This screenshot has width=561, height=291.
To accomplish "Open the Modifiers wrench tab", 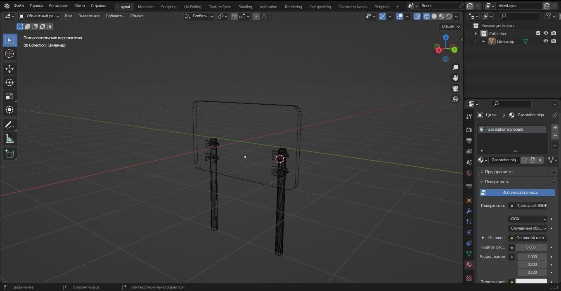I will tap(469, 211).
